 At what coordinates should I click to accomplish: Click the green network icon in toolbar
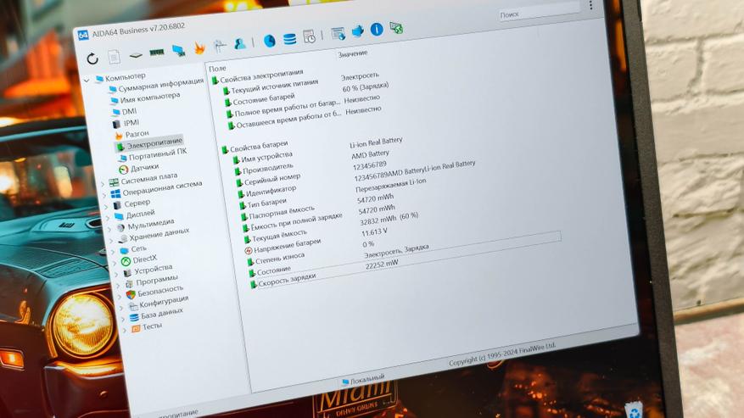396,27
